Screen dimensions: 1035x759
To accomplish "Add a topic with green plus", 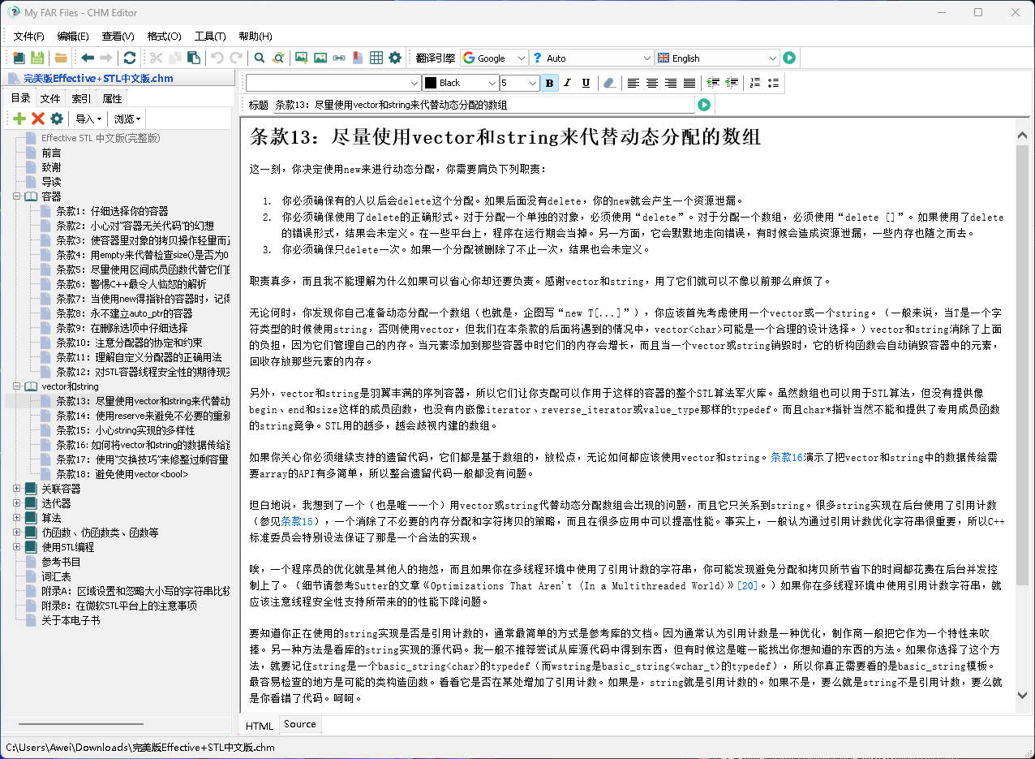I will coord(19,119).
